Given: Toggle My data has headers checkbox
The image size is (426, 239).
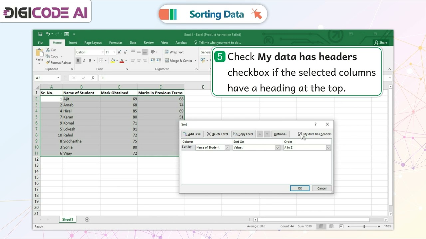Looking at the screenshot, I should click(x=300, y=134).
